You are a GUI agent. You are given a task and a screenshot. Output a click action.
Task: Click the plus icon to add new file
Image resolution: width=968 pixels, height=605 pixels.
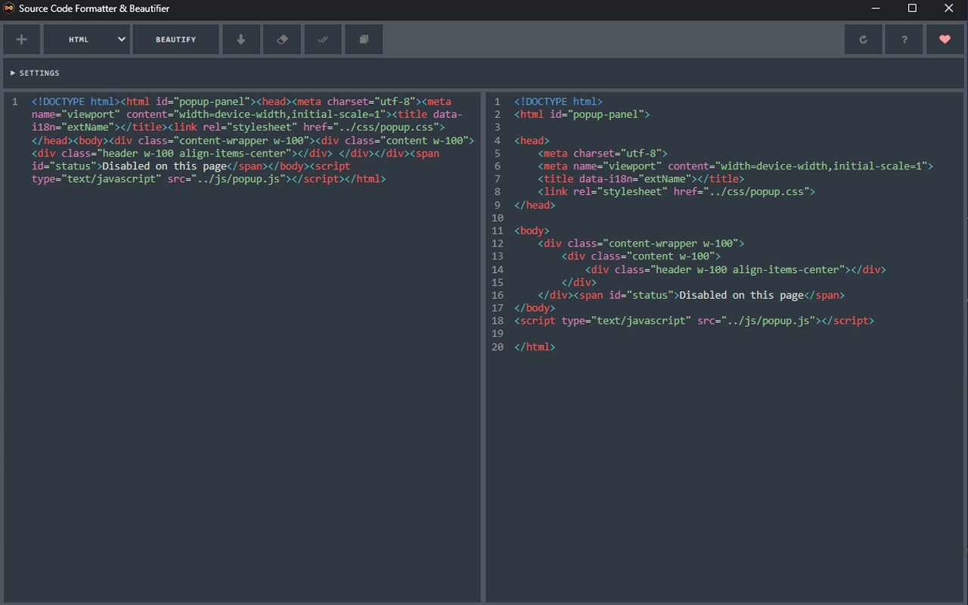[x=22, y=39]
